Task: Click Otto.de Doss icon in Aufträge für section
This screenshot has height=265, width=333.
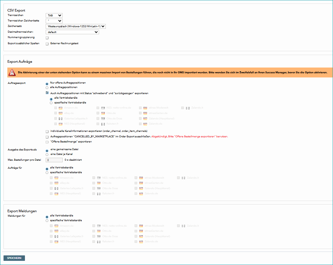Action: 99,189
